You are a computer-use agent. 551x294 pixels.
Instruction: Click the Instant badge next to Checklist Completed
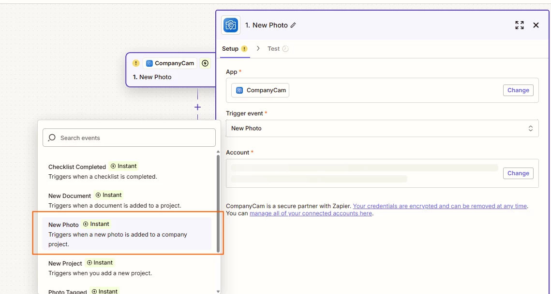point(123,166)
